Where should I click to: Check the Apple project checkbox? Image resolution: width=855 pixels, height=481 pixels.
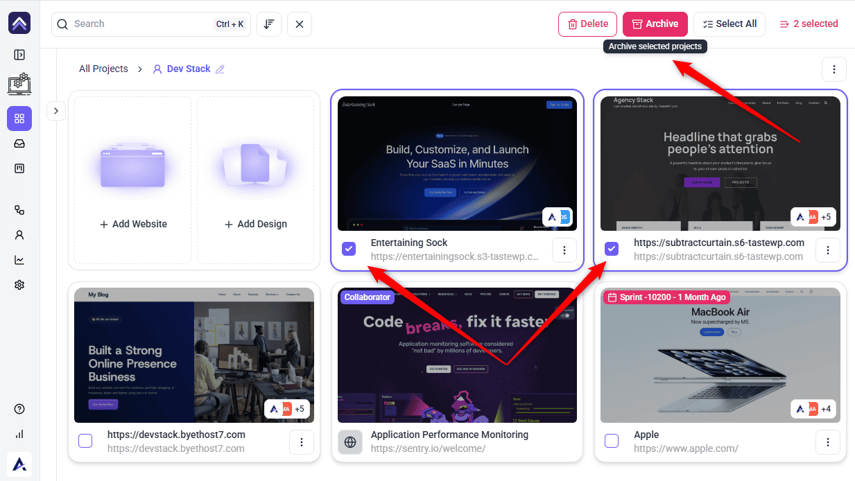[612, 441]
